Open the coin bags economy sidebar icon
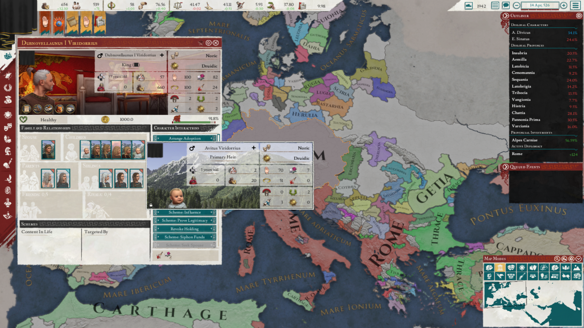Image resolution: width=584 pixels, height=328 pixels. [8, 100]
